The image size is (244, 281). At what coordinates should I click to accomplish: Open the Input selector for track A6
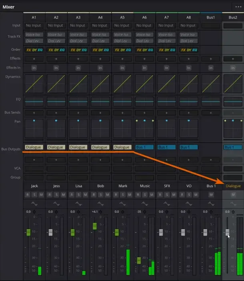[144, 25]
